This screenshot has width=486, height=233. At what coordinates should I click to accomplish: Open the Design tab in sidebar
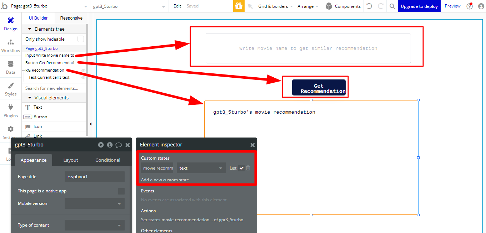[11, 24]
